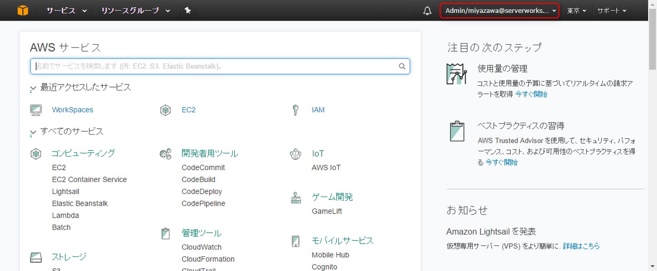Click the ベストプラクティスの習得 clipboard icon
The image size is (657, 271).
point(457,131)
